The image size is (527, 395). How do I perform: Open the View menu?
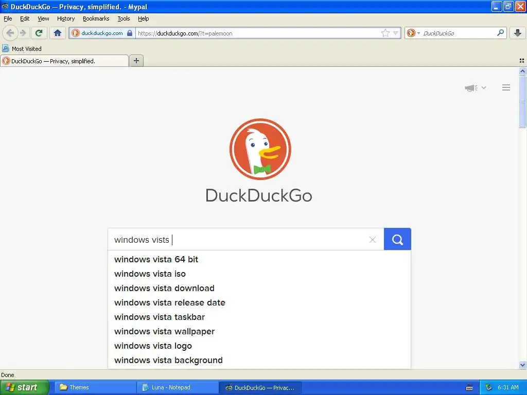point(43,19)
